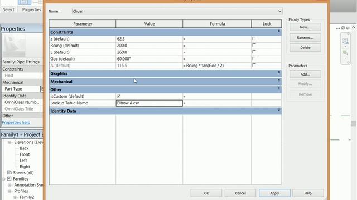357x200 pixels.
Task: Click the restore-down icon of the drawing view
Action: coord(343,28)
